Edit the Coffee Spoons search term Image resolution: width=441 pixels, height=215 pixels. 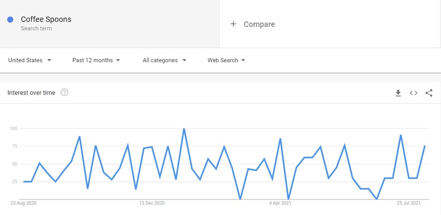point(46,19)
